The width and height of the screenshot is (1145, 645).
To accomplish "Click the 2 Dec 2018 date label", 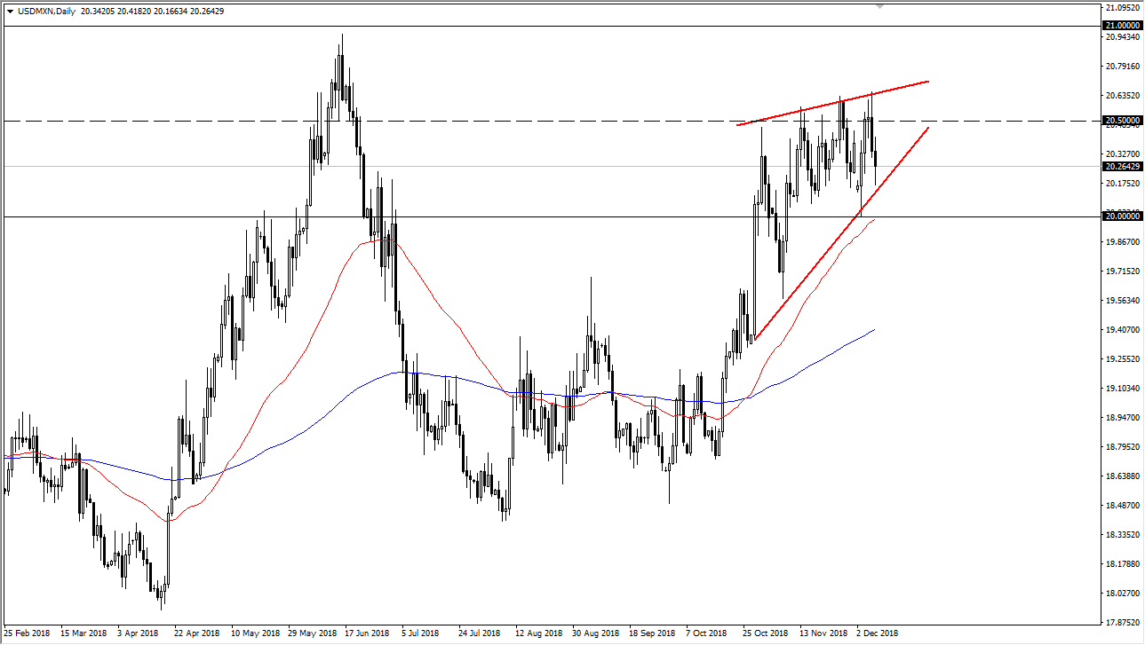I will coord(877,633).
